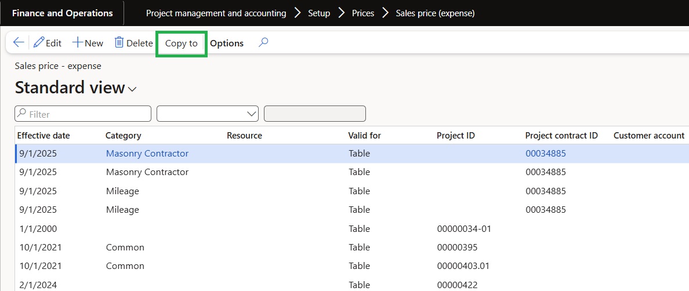The height and width of the screenshot is (291, 689).
Task: Click the back arrow icon
Action: [x=19, y=43]
